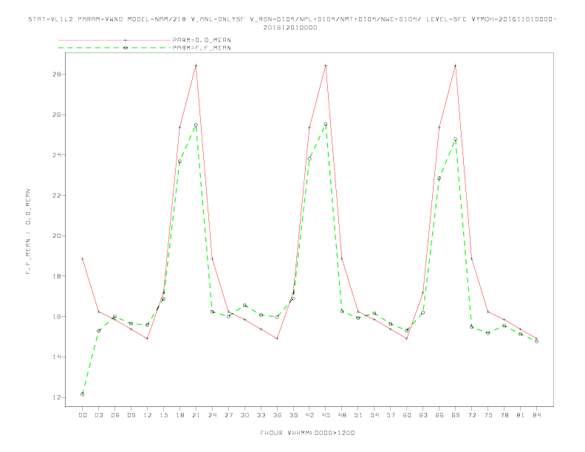Viewport: 585px width, 452px height.
Task: Click x-axis tick label 72
Action: [x=471, y=415]
